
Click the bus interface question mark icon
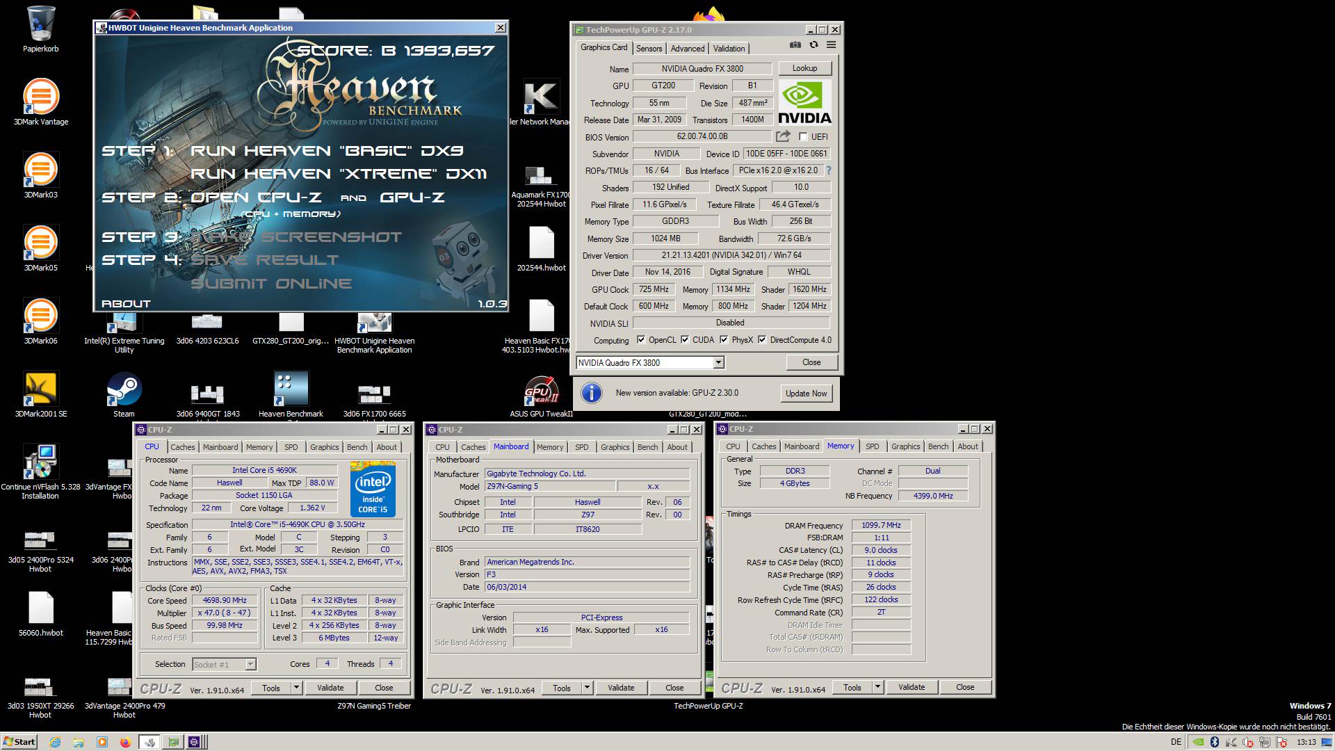pyautogui.click(x=829, y=170)
